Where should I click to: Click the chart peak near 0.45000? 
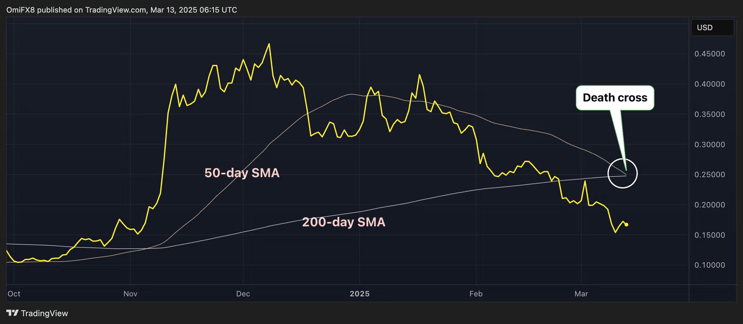tap(268, 44)
